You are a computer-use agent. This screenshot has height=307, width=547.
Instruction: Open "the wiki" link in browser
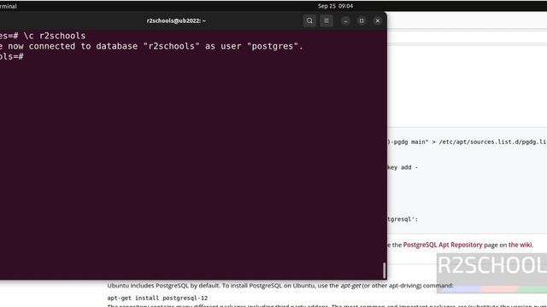click(x=521, y=245)
